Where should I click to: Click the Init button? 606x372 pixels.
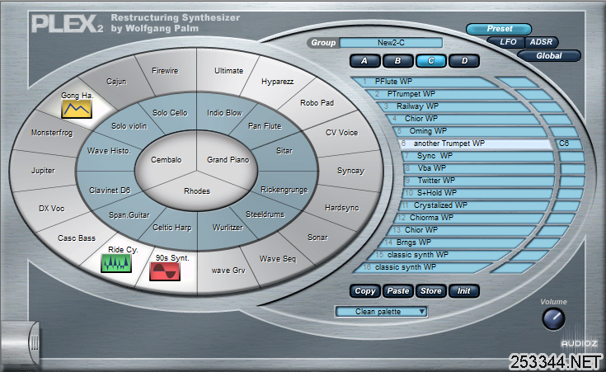[x=463, y=291]
